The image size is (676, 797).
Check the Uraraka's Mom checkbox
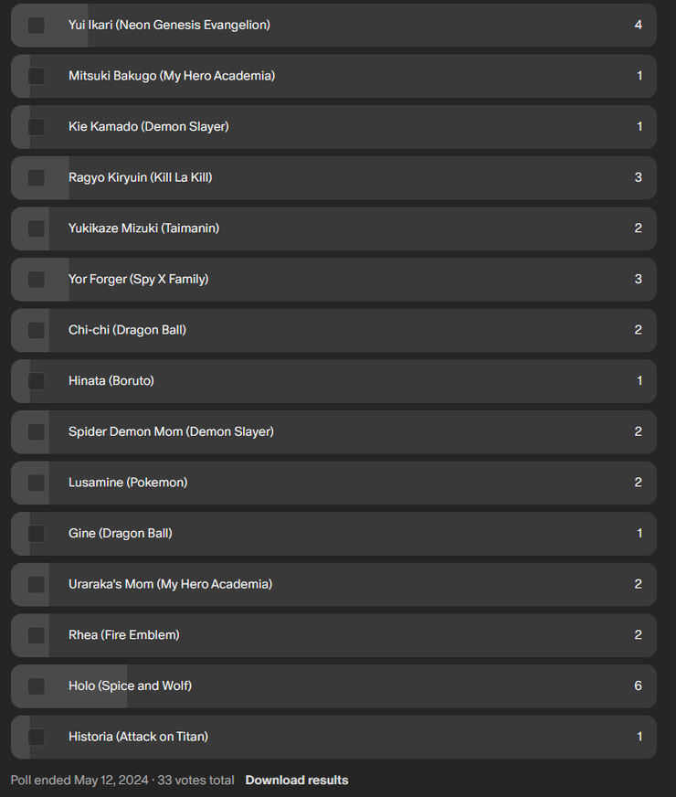coord(37,584)
